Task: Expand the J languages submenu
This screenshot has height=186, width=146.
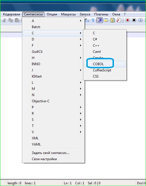Action: [x=53, y=70]
